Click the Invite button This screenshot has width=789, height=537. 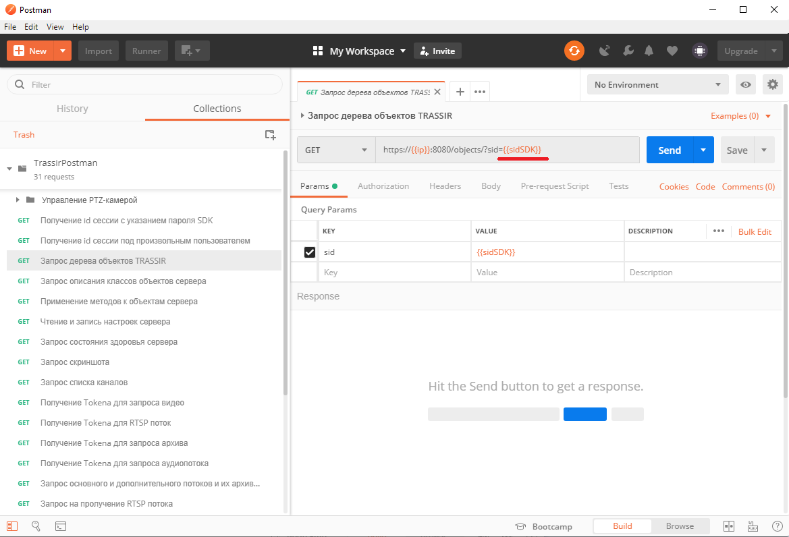click(438, 51)
